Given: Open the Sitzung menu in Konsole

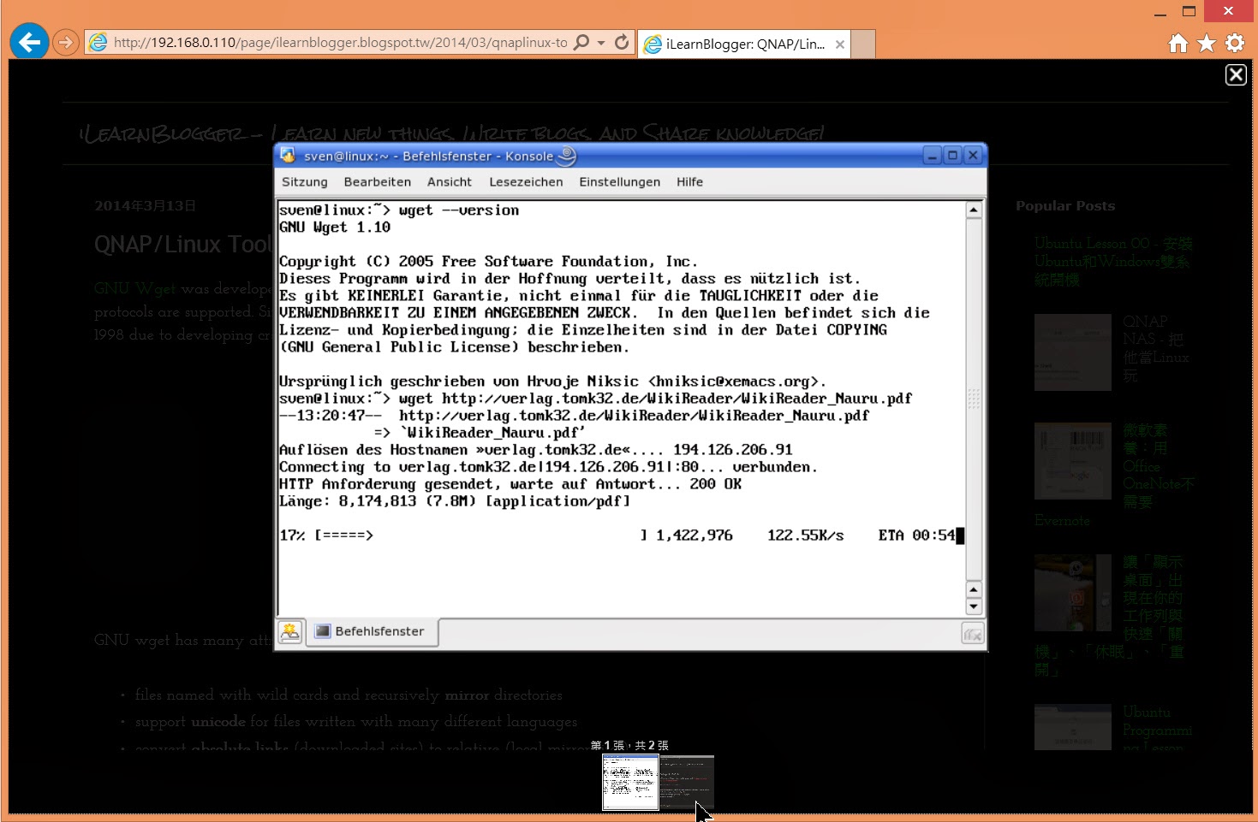Looking at the screenshot, I should pyautogui.click(x=305, y=181).
